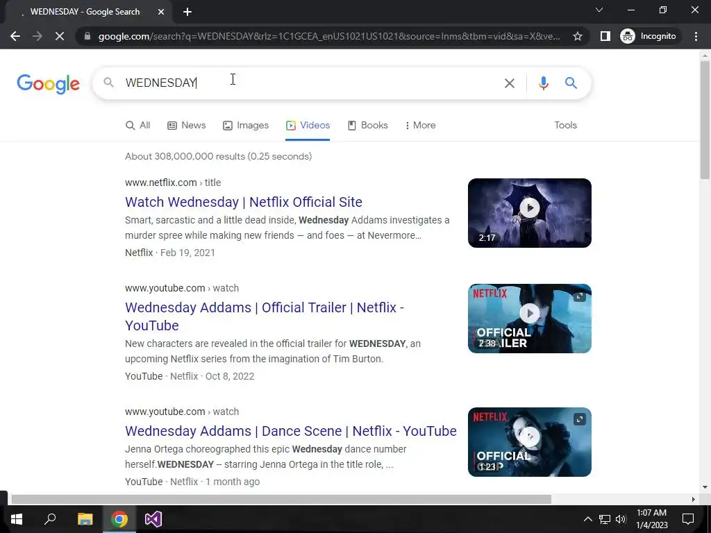Expand the 1:23 dance video preview via the corner icon
Image resolution: width=711 pixels, height=533 pixels.
(580, 419)
